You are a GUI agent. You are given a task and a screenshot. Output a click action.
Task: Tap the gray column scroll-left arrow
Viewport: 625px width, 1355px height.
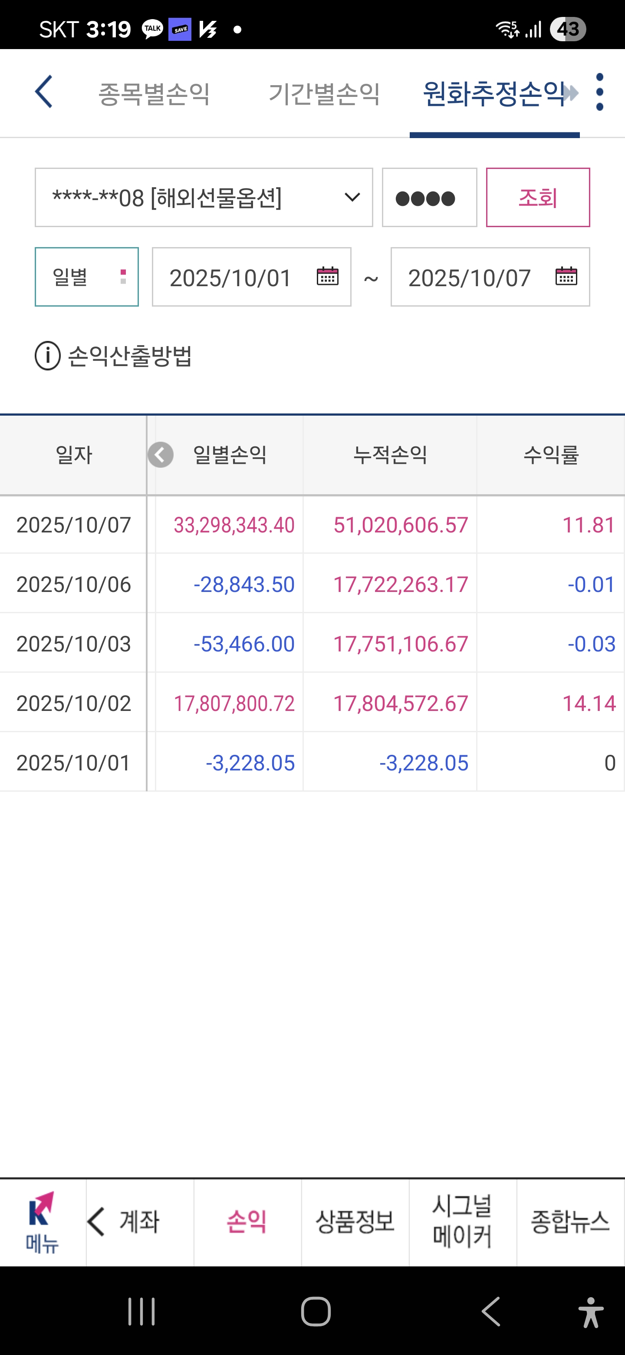tap(160, 454)
